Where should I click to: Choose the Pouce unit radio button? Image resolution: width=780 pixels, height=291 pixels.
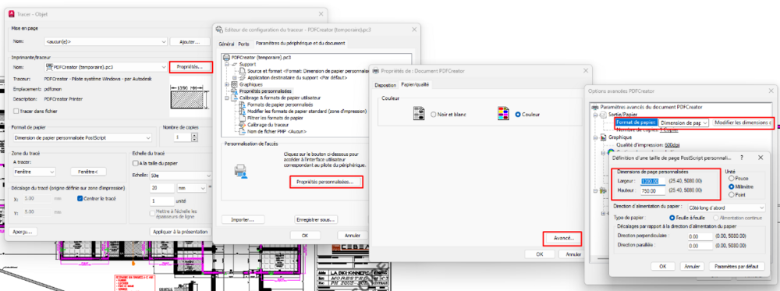pos(731,178)
